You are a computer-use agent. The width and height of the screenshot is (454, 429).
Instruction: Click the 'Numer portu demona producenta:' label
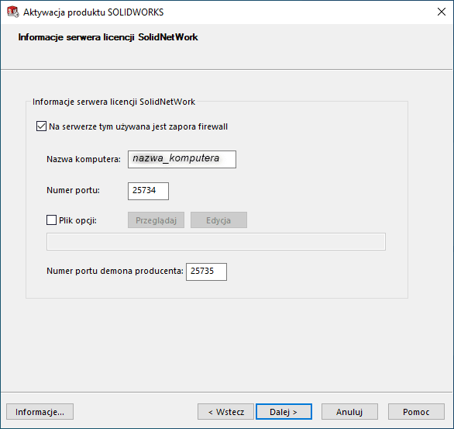coord(115,271)
